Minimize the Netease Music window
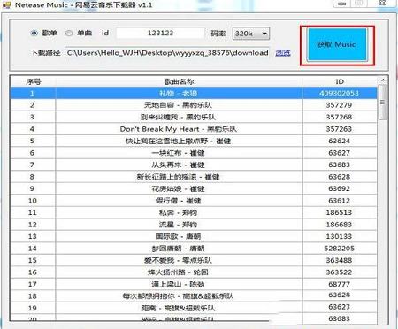This screenshot has height=329, width=398. [341, 4]
